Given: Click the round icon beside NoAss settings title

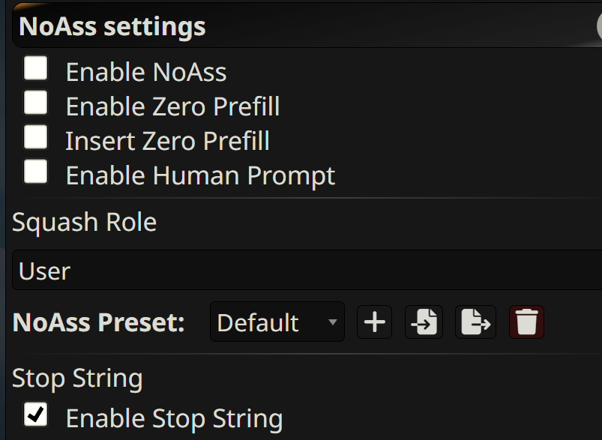Looking at the screenshot, I should pos(599,26).
